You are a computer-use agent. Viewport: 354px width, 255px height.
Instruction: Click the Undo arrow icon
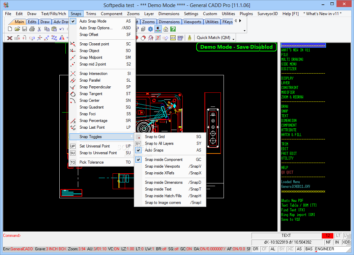point(61,29)
